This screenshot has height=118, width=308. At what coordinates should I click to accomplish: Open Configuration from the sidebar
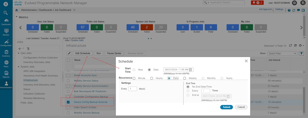pos(6,43)
